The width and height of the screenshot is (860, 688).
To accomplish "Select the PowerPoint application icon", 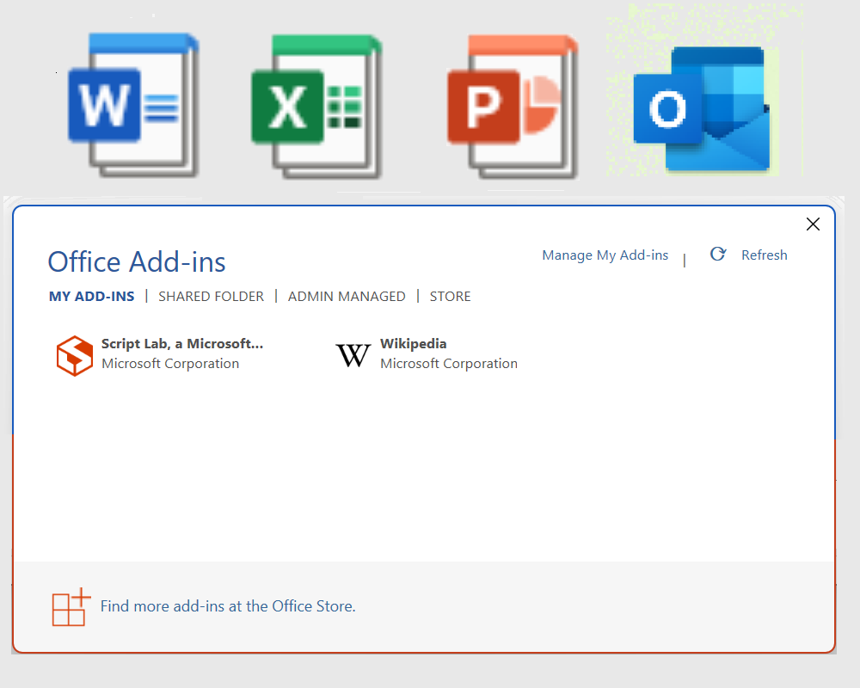I will coord(512,106).
